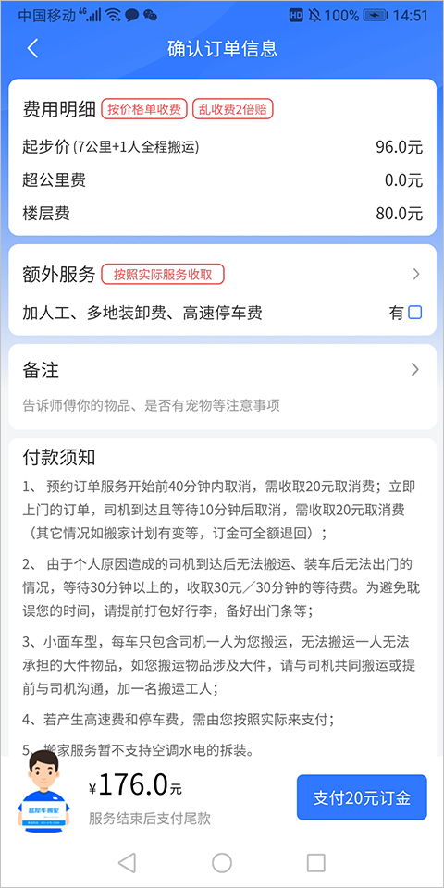Viewport: 444px width, 888px height.
Task: Tap the battery status icon
Action: [376, 16]
